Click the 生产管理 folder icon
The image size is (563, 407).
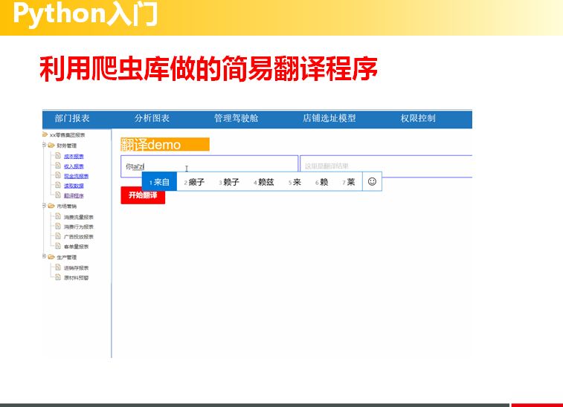coord(51,257)
